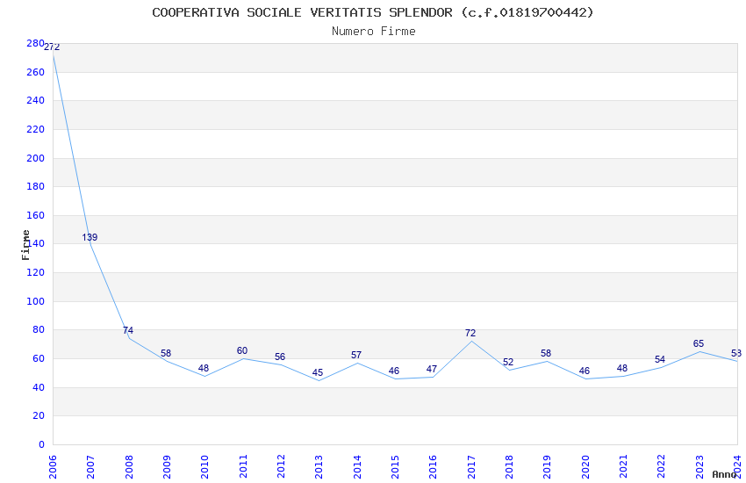Select the 45 data label for 2013
The width and height of the screenshot is (746, 483).
click(318, 373)
